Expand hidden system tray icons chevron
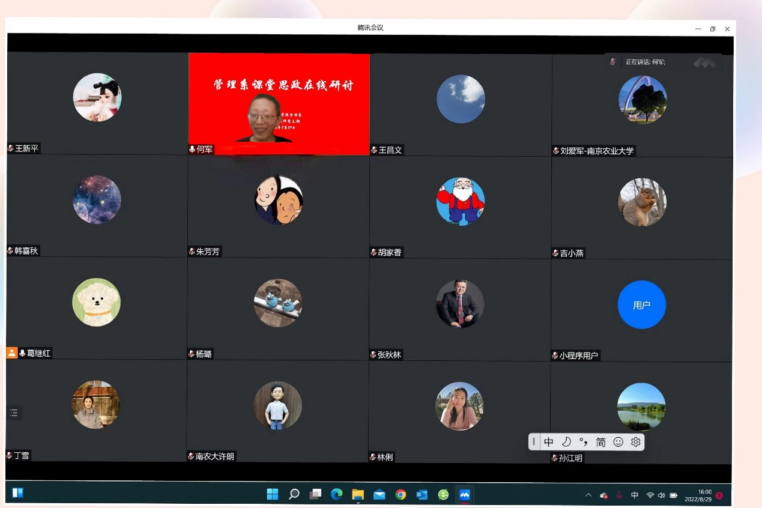 click(588, 495)
